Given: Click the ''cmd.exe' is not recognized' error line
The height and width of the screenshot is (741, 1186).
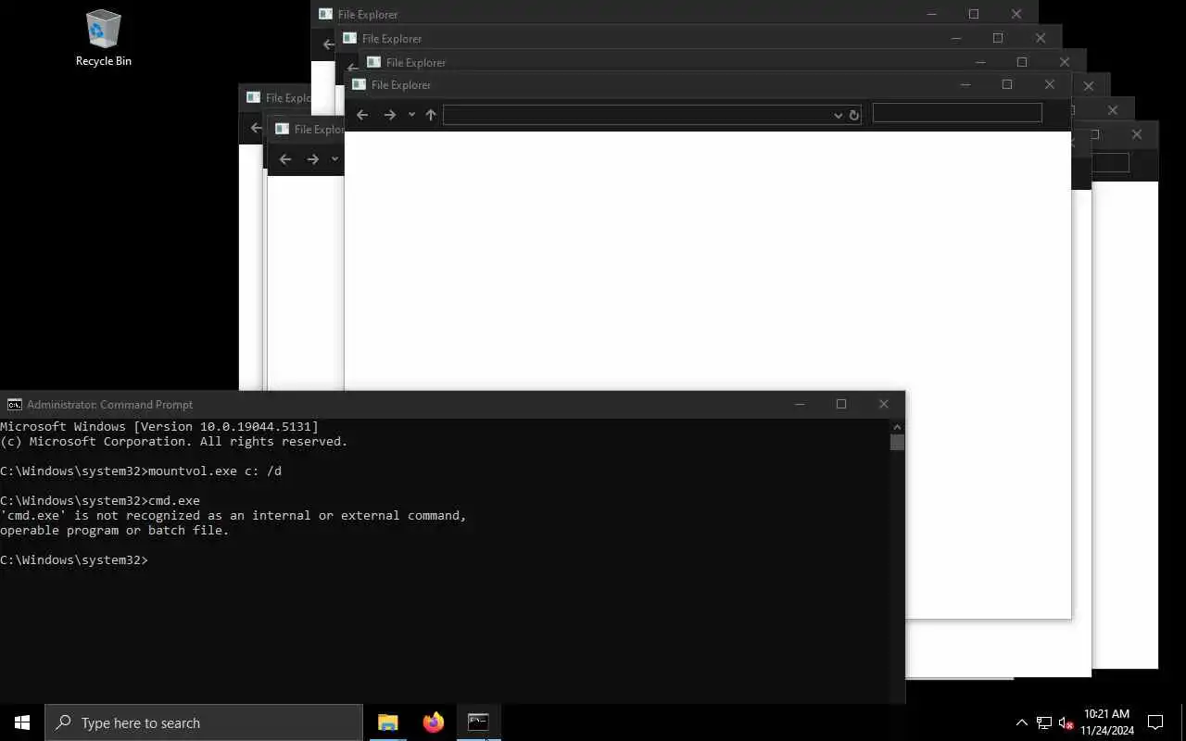Looking at the screenshot, I should click(x=233, y=515).
